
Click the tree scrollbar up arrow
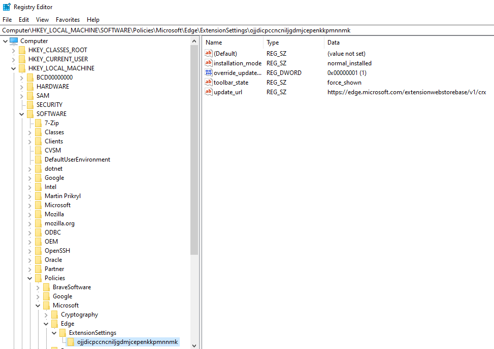(x=194, y=41)
